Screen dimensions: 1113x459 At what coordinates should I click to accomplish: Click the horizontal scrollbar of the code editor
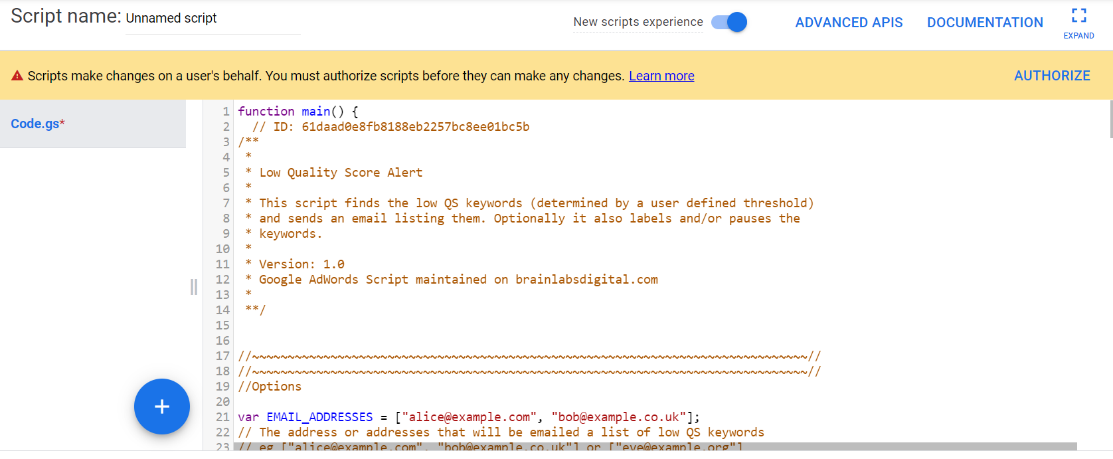(x=656, y=446)
